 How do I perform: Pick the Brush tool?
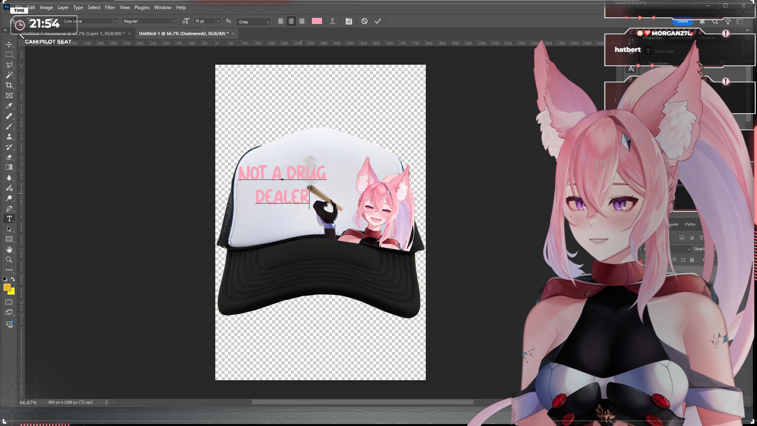click(x=9, y=127)
